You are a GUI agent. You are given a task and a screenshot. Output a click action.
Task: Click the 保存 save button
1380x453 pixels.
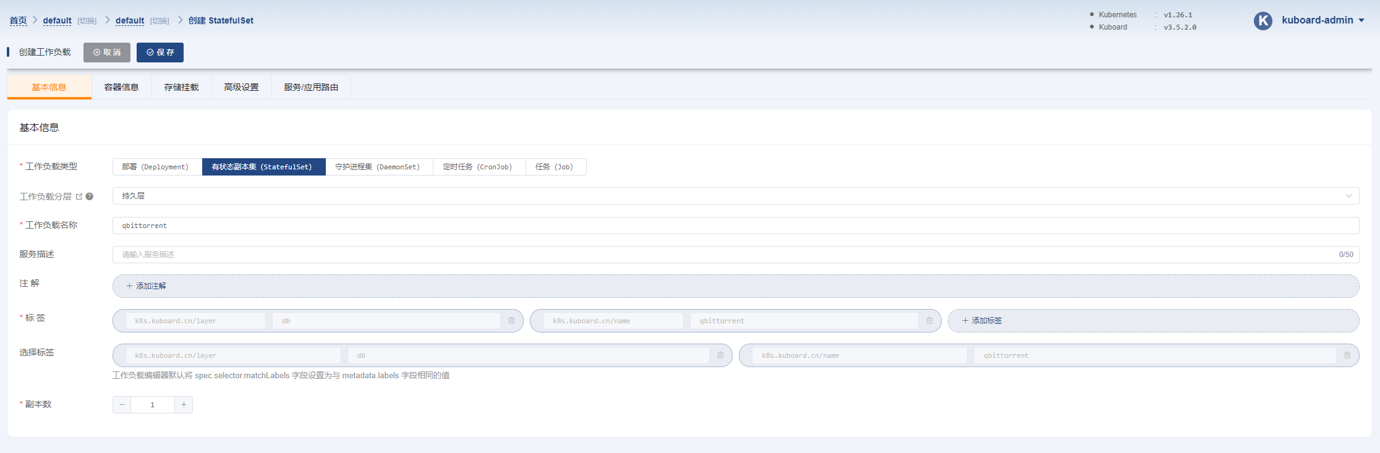tap(160, 53)
